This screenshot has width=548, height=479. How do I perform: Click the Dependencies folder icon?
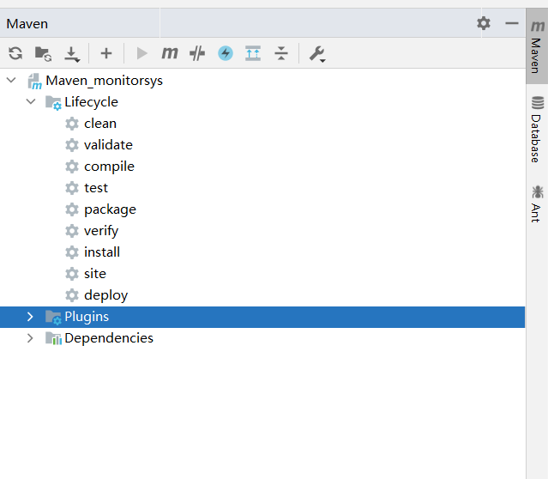pyautogui.click(x=54, y=338)
